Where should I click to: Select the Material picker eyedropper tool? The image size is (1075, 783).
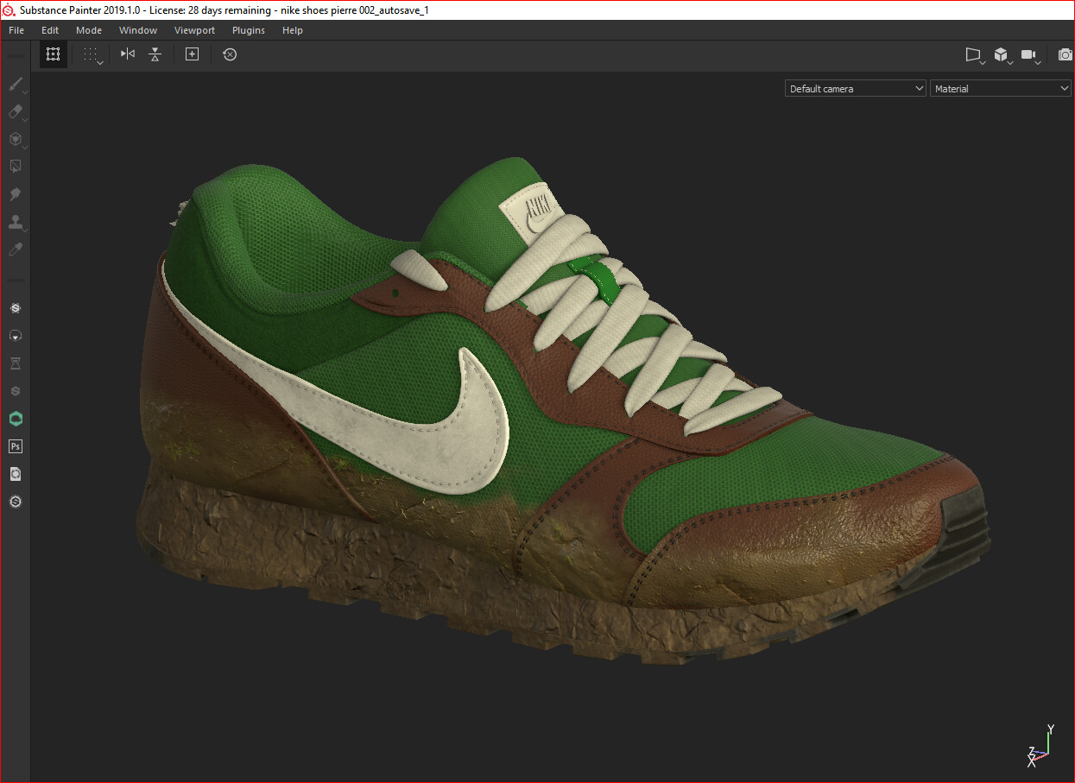tap(15, 249)
